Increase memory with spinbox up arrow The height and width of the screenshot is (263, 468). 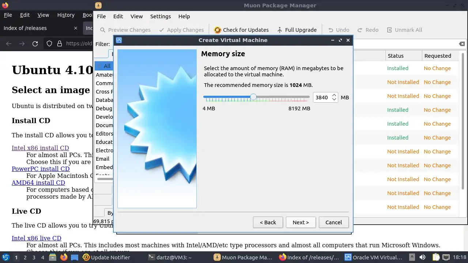pyautogui.click(x=334, y=95)
